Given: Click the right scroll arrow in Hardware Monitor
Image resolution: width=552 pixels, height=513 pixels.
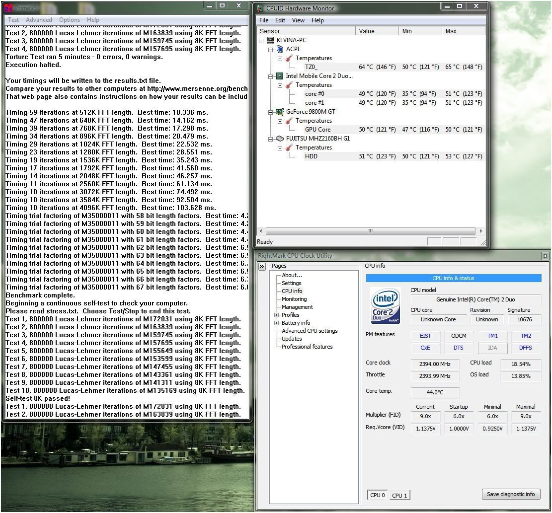Looking at the screenshot, I should tap(481, 231).
